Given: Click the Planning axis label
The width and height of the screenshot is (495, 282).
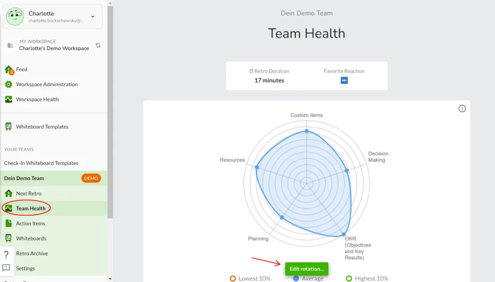Looking at the screenshot, I should [258, 239].
